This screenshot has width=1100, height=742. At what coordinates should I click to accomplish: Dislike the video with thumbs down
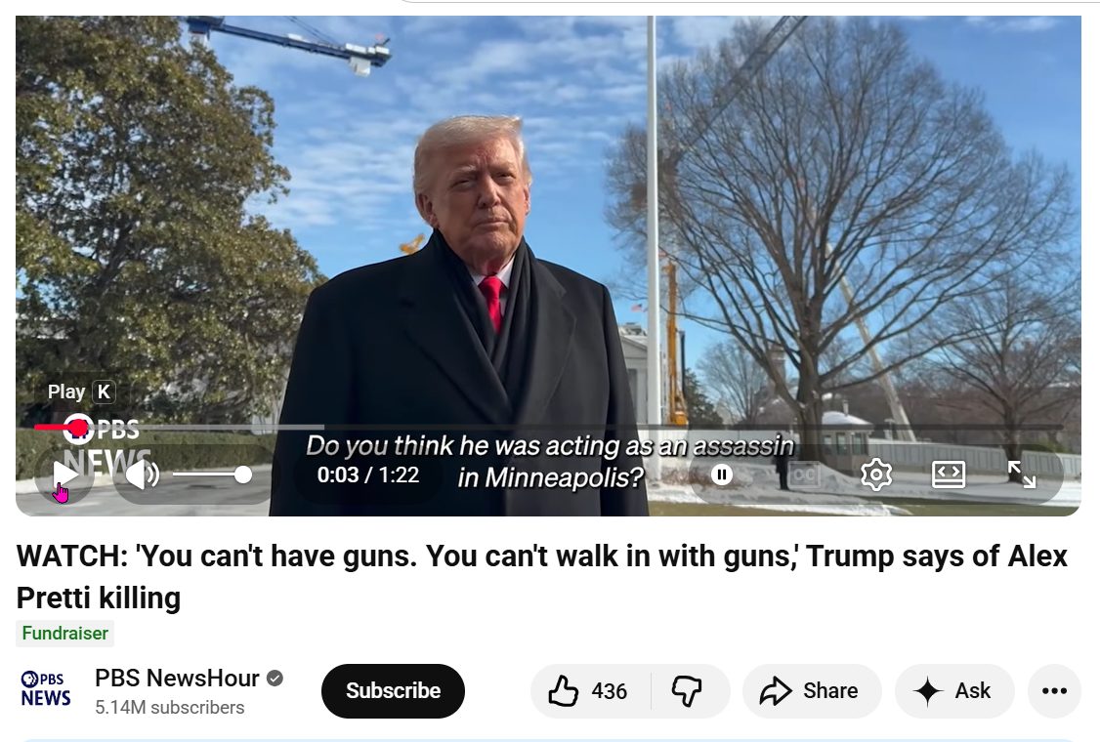(x=687, y=691)
